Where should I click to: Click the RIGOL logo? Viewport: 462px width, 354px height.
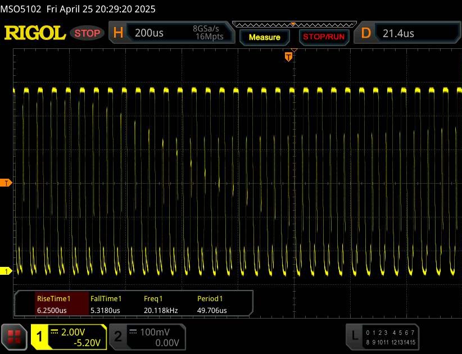pos(35,33)
